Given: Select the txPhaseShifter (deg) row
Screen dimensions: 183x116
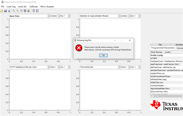Looking at the screenshot, I should (167, 79).
